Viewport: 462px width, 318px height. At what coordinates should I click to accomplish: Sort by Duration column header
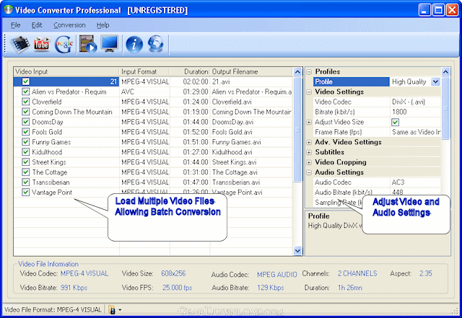click(x=190, y=71)
